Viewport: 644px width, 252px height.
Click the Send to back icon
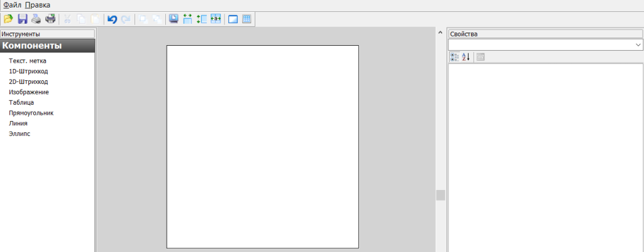[157, 19]
